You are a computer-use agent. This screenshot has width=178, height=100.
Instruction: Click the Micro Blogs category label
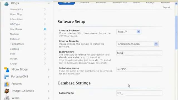tap(19, 69)
